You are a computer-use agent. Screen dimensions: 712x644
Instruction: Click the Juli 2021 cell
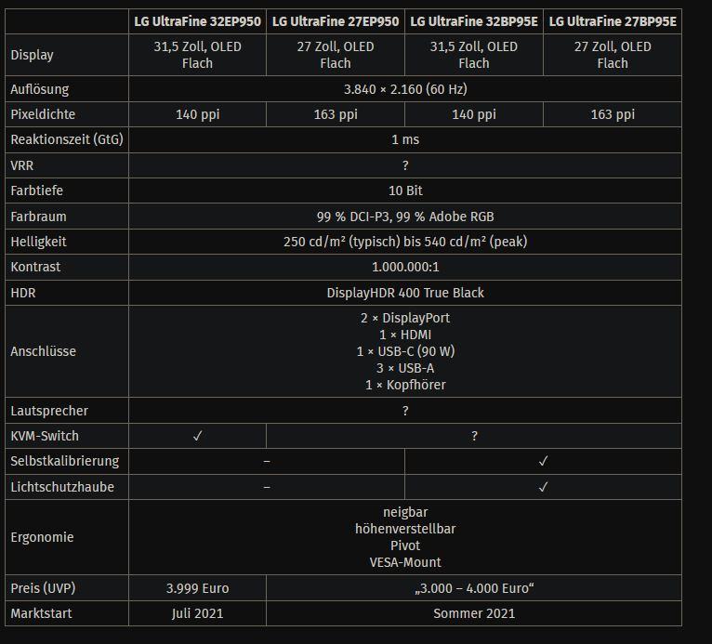[198, 613]
